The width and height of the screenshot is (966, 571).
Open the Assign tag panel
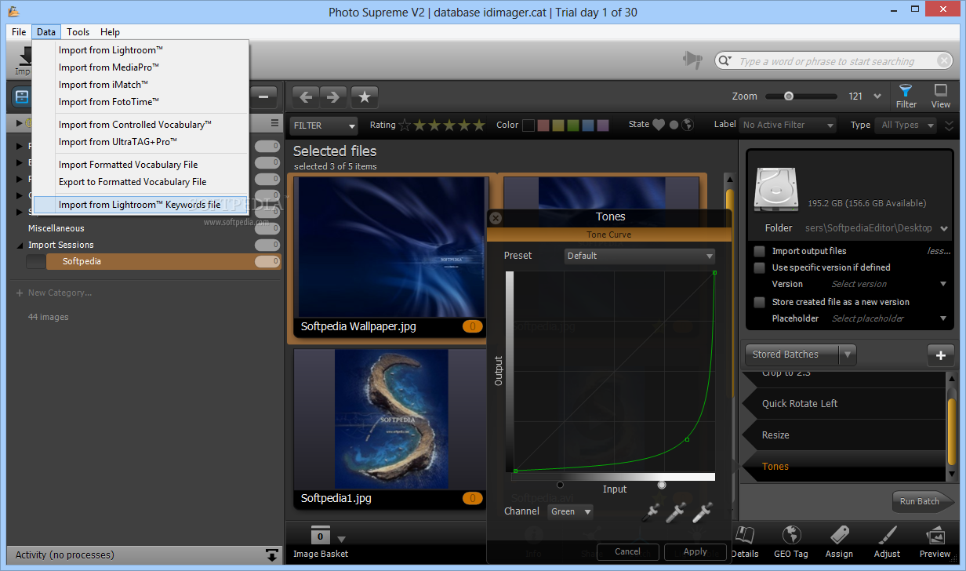(839, 542)
